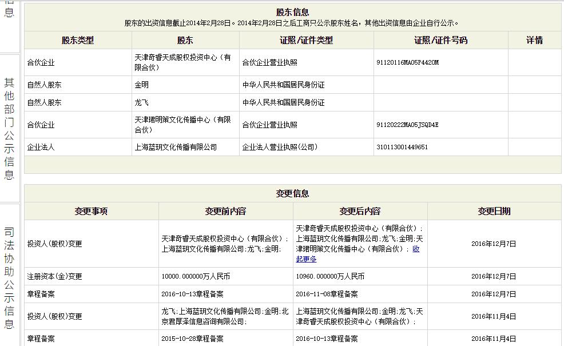Image resolution: width=564 pixels, height=346 pixels.
Task: Click the 股东信息 section title
Action: [292, 12]
